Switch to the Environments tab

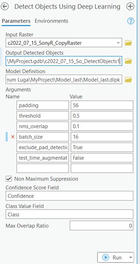(51, 21)
